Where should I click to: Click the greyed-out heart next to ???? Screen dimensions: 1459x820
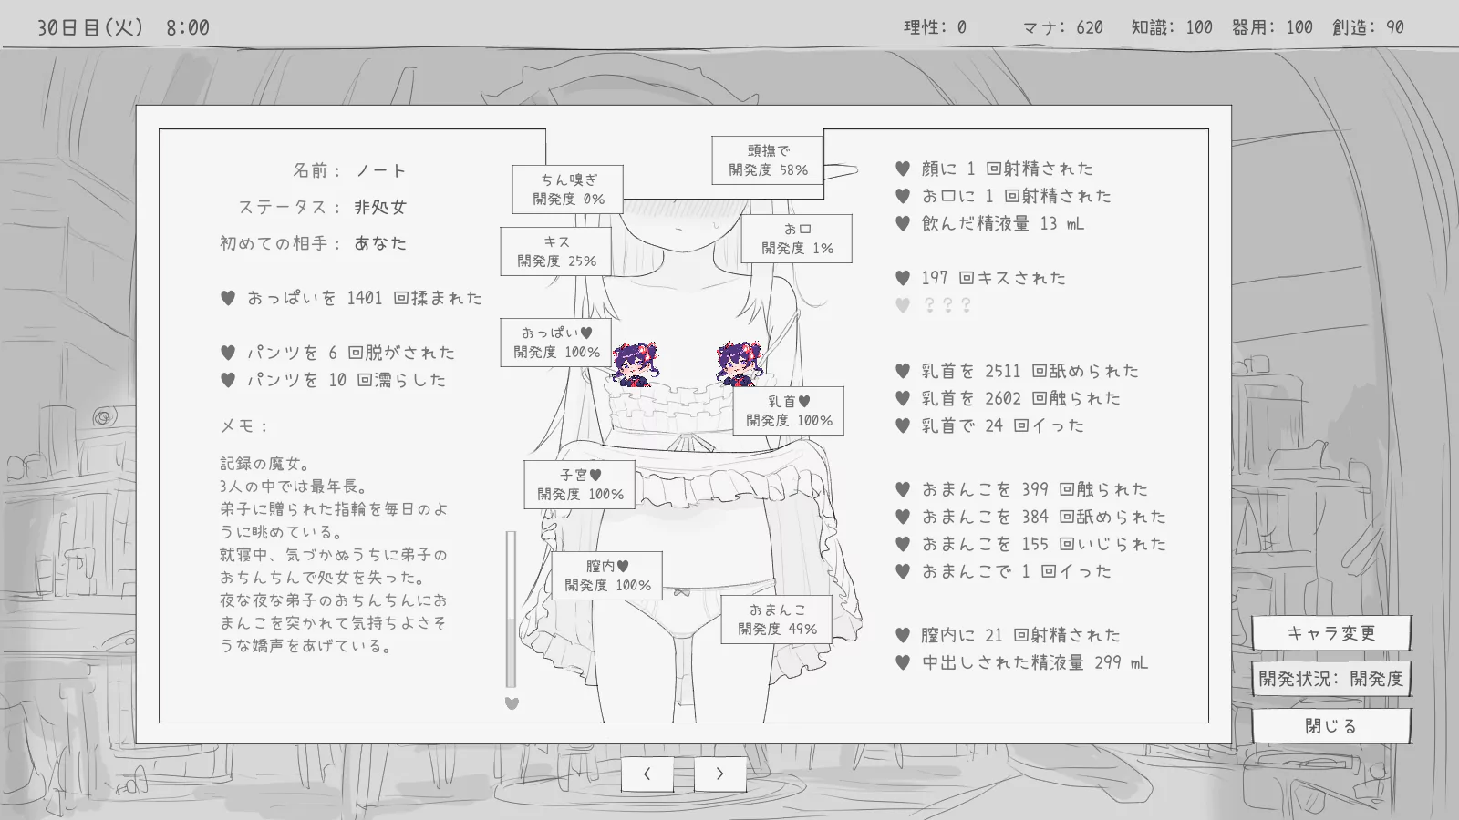point(903,305)
